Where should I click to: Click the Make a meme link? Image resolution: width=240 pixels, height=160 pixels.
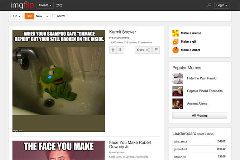(x=191, y=33)
